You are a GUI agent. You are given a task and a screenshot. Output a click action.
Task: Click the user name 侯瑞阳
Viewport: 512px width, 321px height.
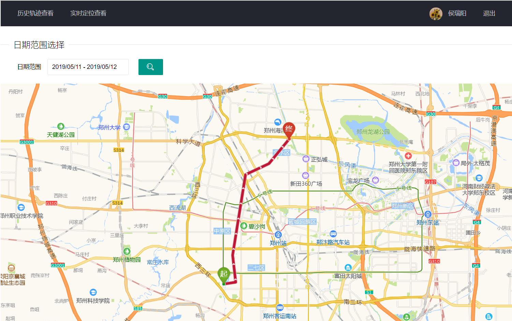click(x=457, y=13)
